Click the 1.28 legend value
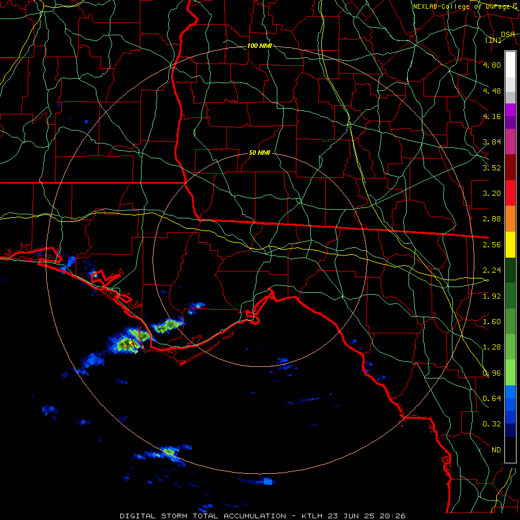This screenshot has height=520, width=520. coord(492,347)
